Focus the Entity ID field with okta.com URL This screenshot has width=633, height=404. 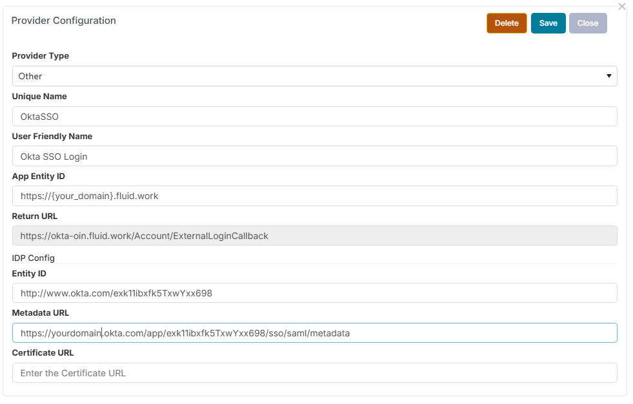[314, 293]
